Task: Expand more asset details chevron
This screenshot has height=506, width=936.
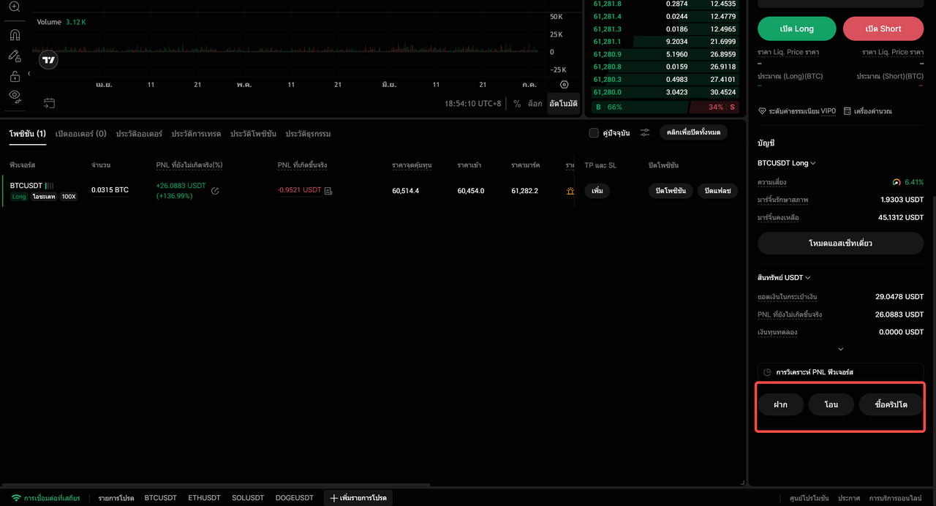Action: point(841,350)
